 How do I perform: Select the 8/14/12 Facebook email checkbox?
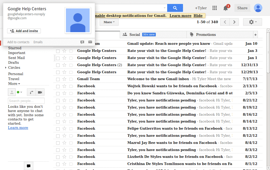tap(58, 122)
